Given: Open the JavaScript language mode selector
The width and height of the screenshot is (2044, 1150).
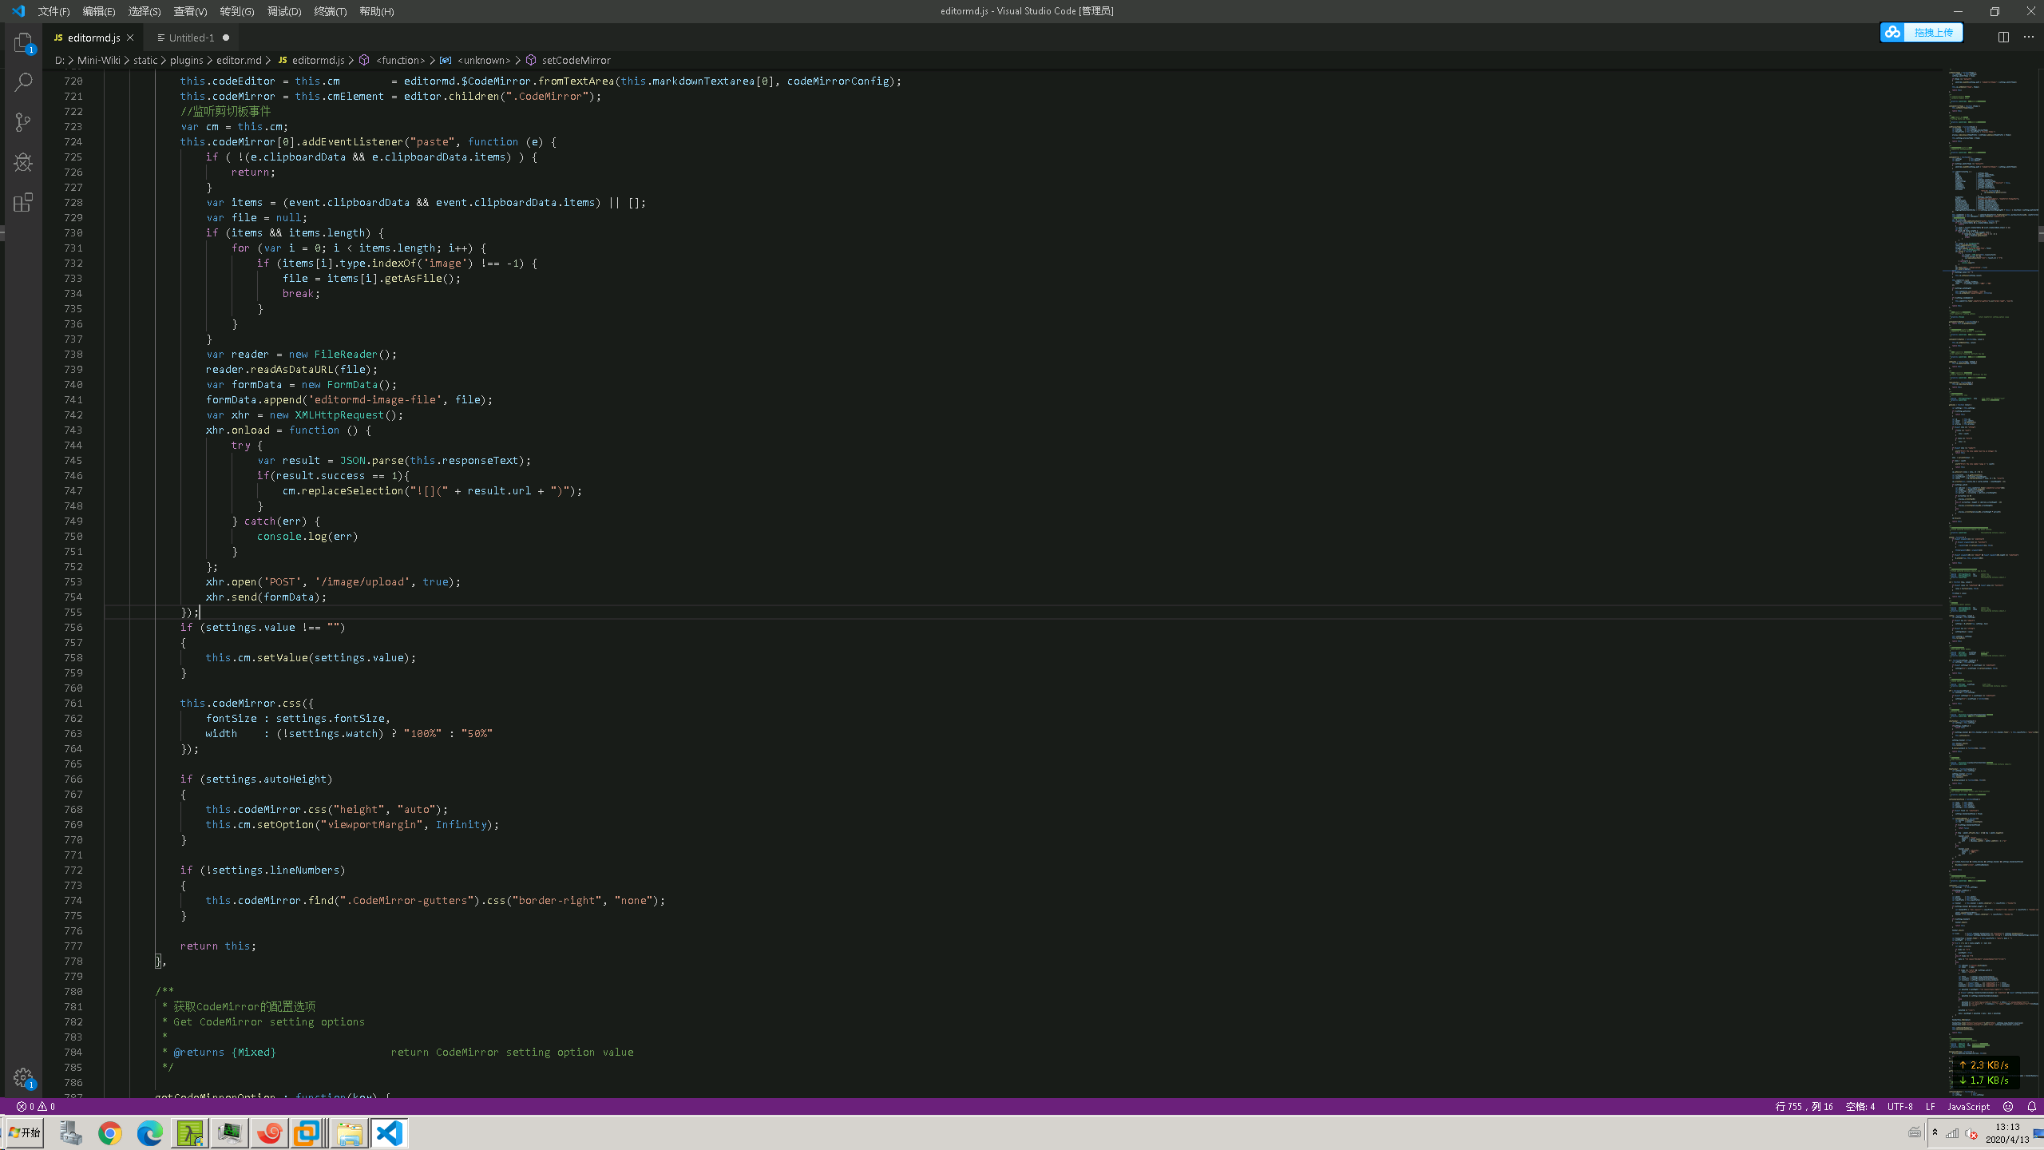Looking at the screenshot, I should tap(1968, 1106).
